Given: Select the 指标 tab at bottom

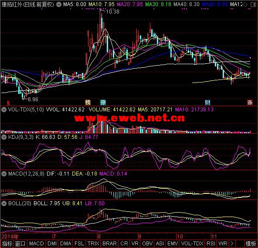Looking at the screenshot, I should click(7, 244).
